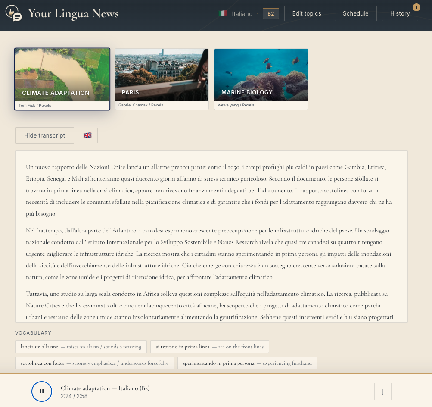Open the History page
432x407 pixels.
pyautogui.click(x=400, y=13)
